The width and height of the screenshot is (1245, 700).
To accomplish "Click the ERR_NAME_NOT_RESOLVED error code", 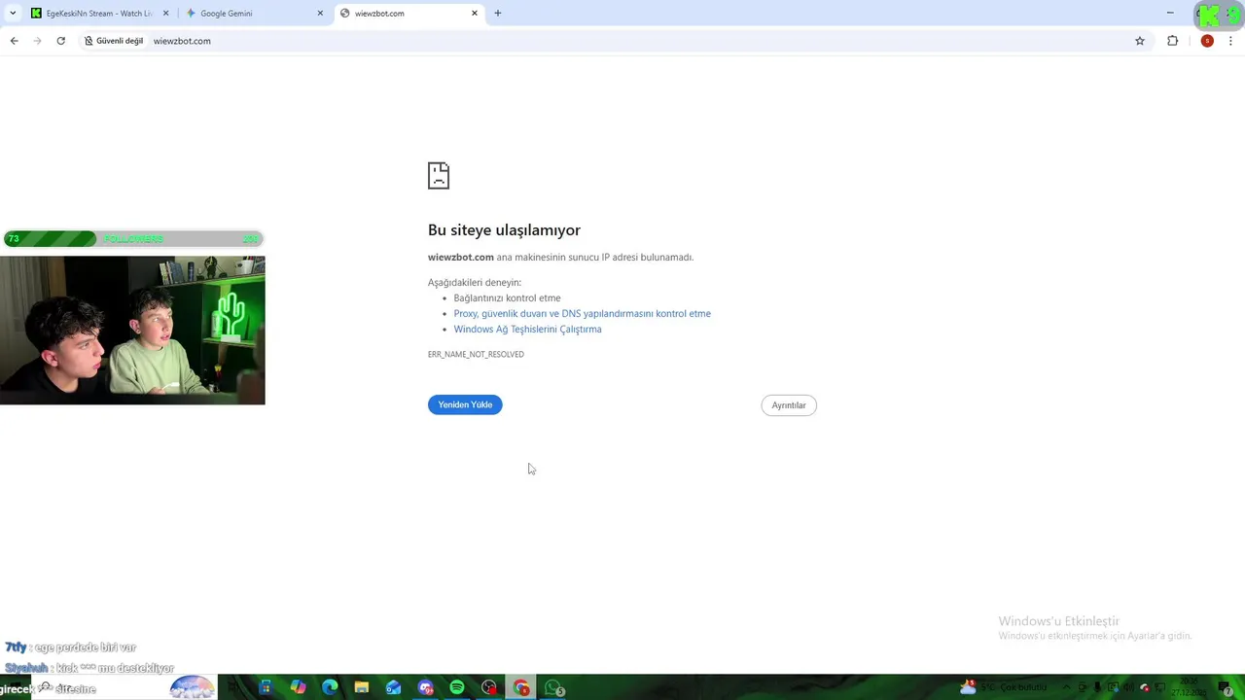I will click(x=476, y=354).
